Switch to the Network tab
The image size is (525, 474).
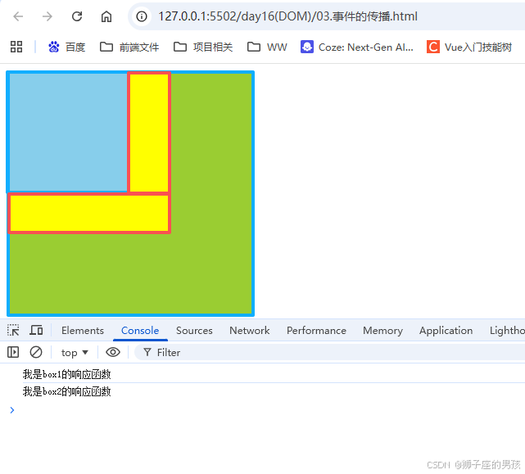(250, 331)
